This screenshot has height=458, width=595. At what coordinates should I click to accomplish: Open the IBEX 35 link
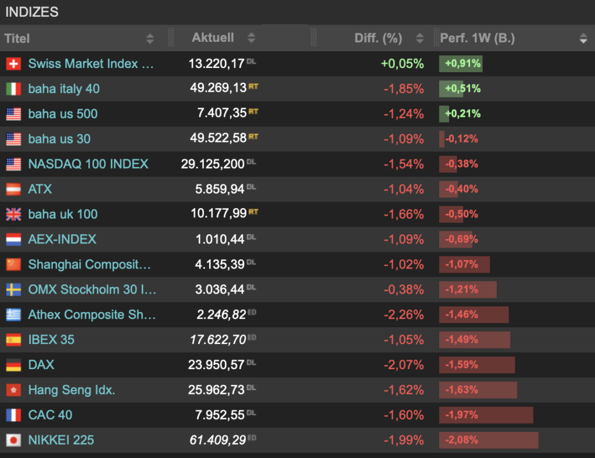pyautogui.click(x=51, y=339)
